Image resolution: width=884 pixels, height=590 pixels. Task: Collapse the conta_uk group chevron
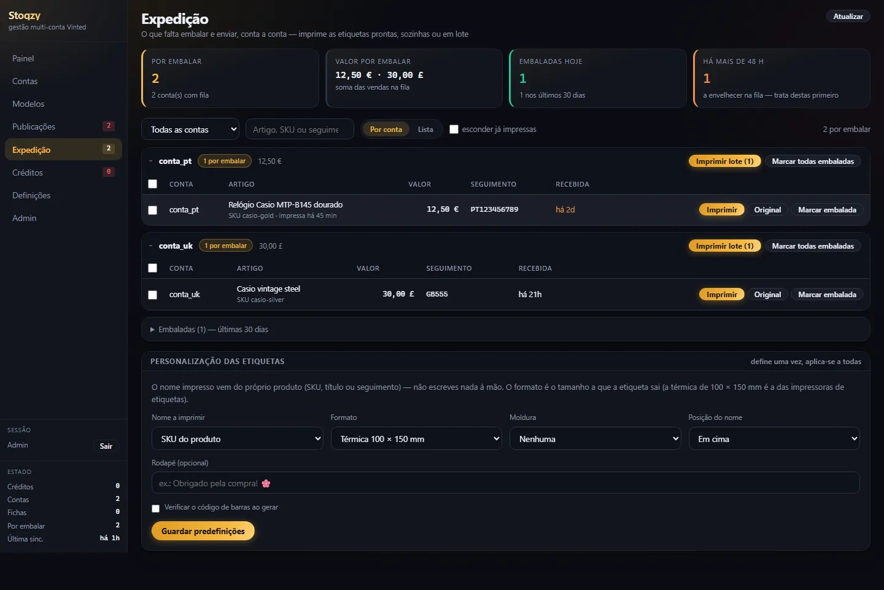[151, 246]
